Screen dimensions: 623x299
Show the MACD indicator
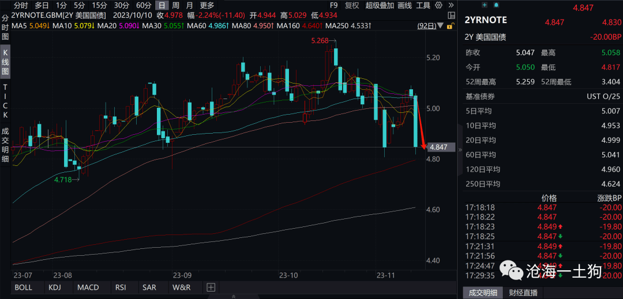point(88,287)
